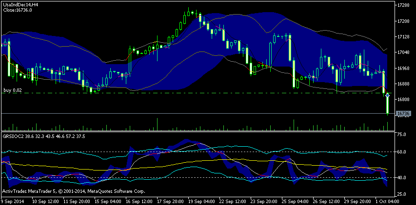Click the Close:16736.0 readout

[18, 10]
